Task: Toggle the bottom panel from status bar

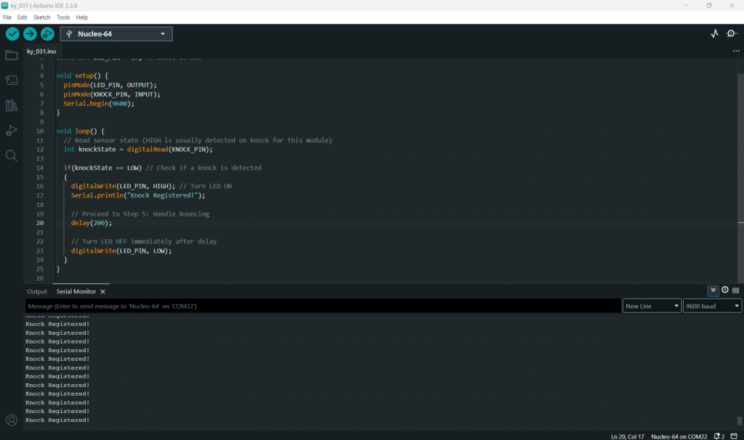Action: pyautogui.click(x=733, y=436)
